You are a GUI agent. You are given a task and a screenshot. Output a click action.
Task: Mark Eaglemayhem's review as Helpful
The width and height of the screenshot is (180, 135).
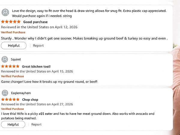point(13,124)
